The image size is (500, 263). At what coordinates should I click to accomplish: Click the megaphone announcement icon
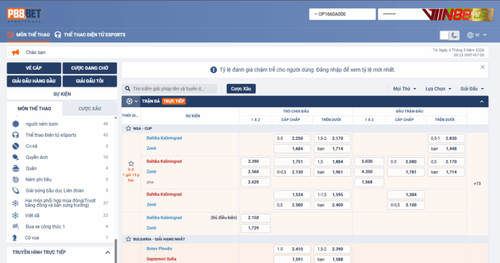(16, 52)
